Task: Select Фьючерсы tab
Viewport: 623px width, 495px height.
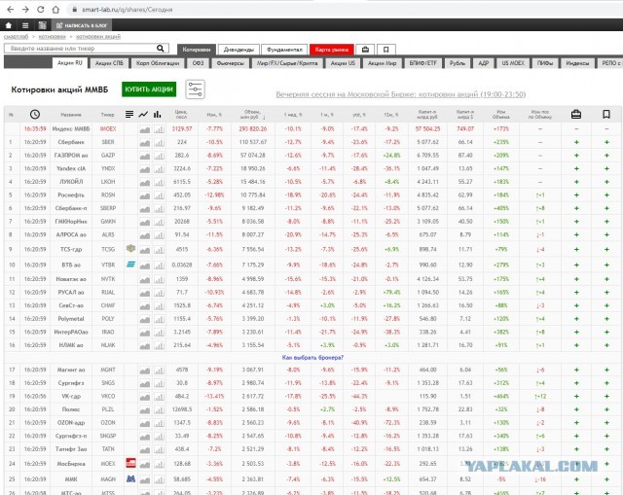Action: point(231,63)
